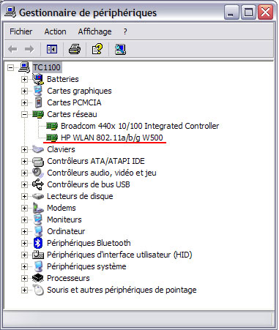Click the Print toolbar icon
This screenshot has width=279, height=330.
(x=75, y=49)
